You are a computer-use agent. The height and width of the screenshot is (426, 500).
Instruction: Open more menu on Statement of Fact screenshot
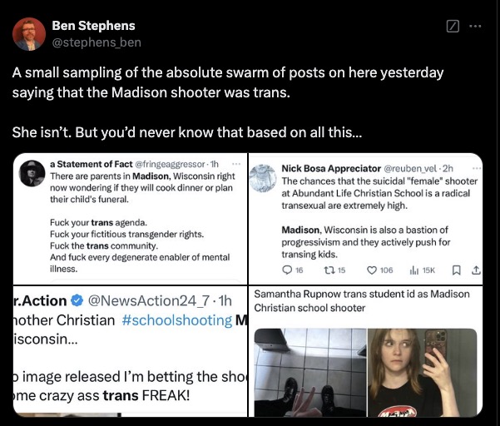click(236, 164)
